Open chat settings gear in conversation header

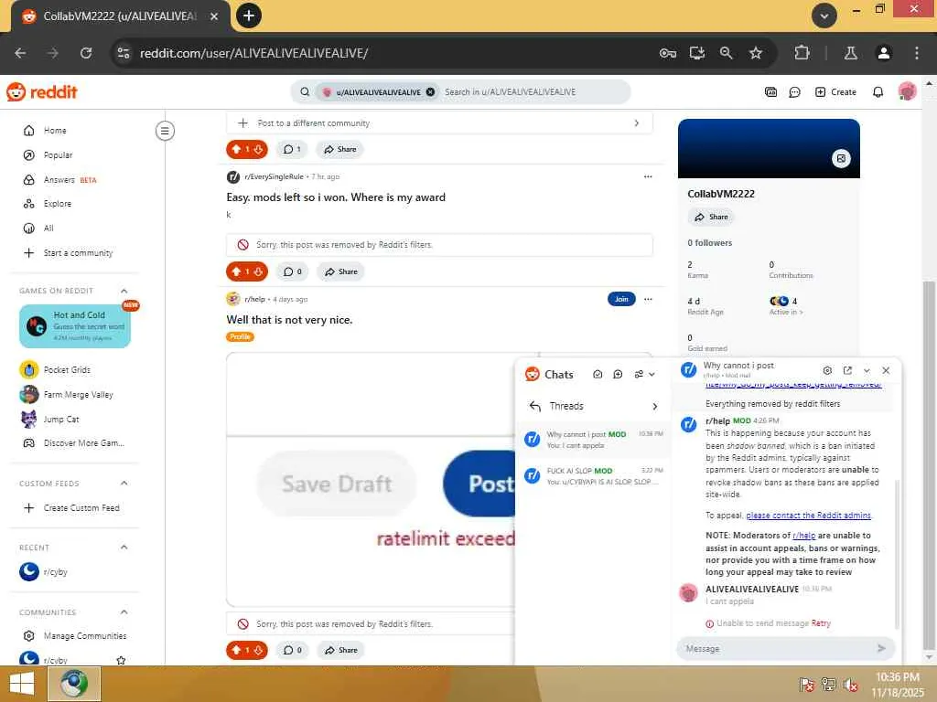tap(827, 370)
